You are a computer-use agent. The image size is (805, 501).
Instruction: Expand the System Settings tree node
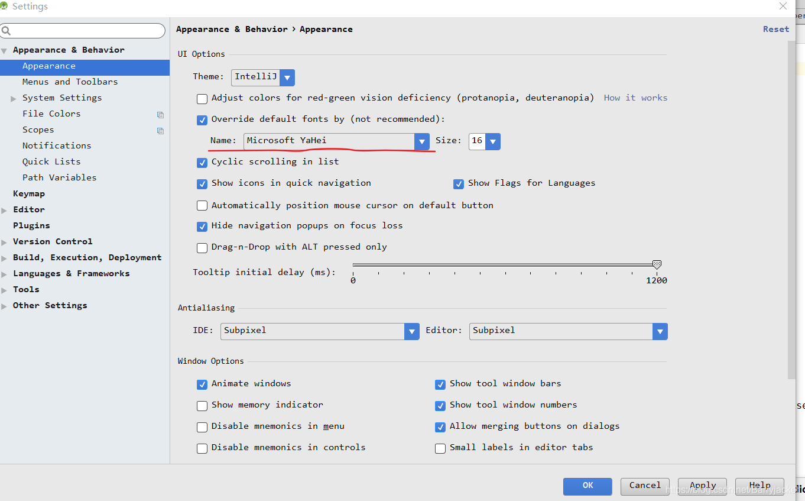14,99
